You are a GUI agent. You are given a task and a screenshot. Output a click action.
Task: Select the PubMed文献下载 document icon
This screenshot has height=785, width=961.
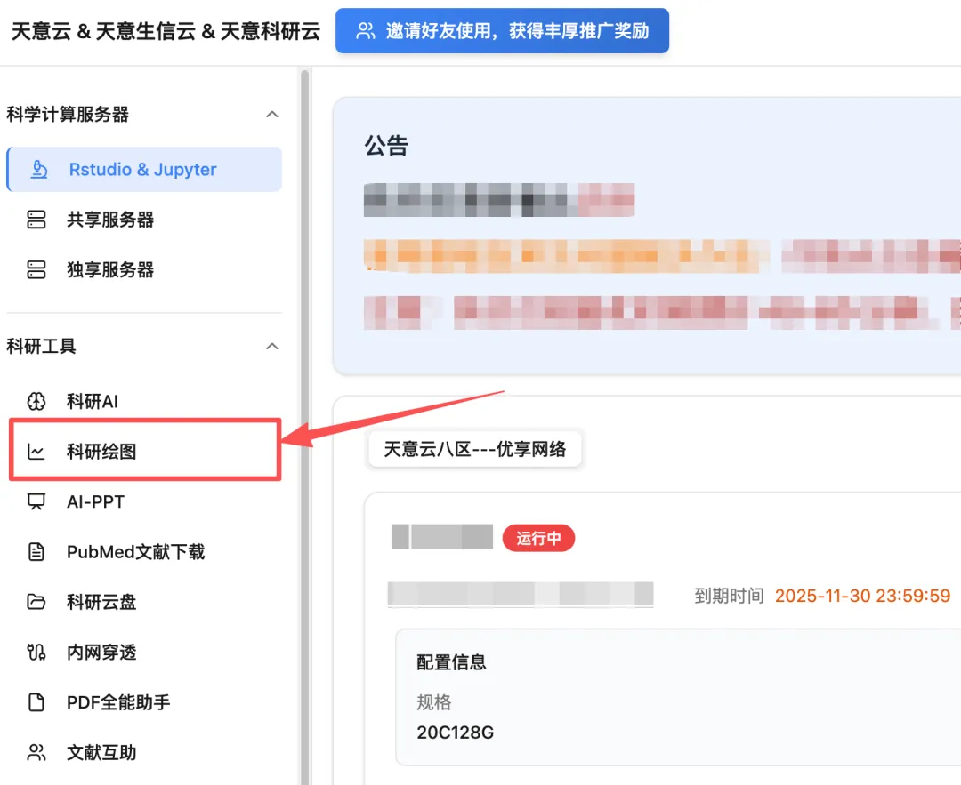[36, 551]
